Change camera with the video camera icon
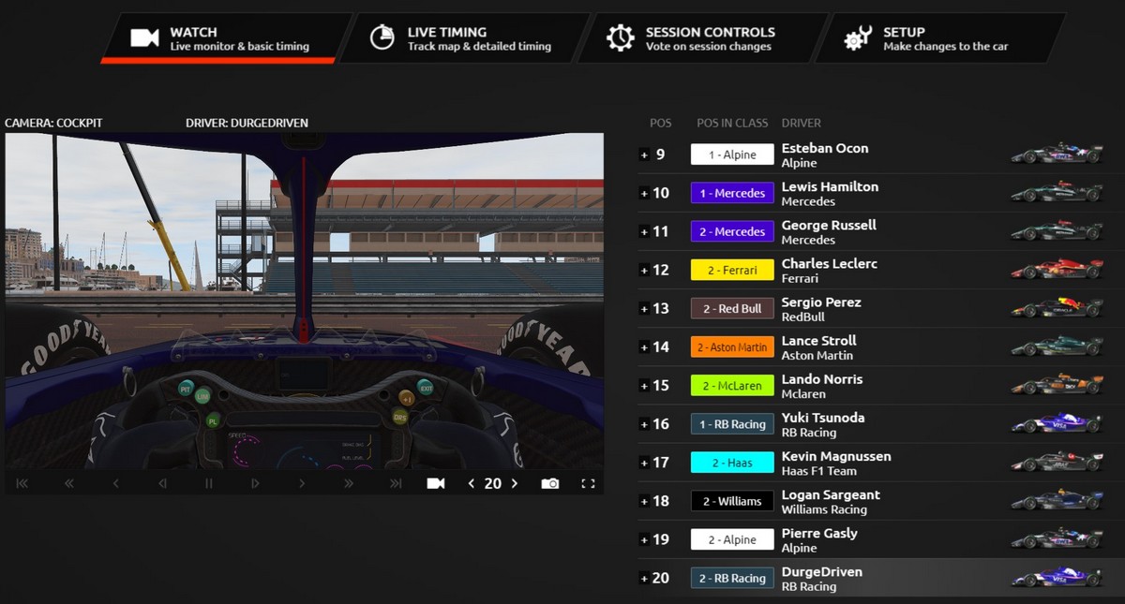The height and width of the screenshot is (604, 1125). click(x=436, y=483)
